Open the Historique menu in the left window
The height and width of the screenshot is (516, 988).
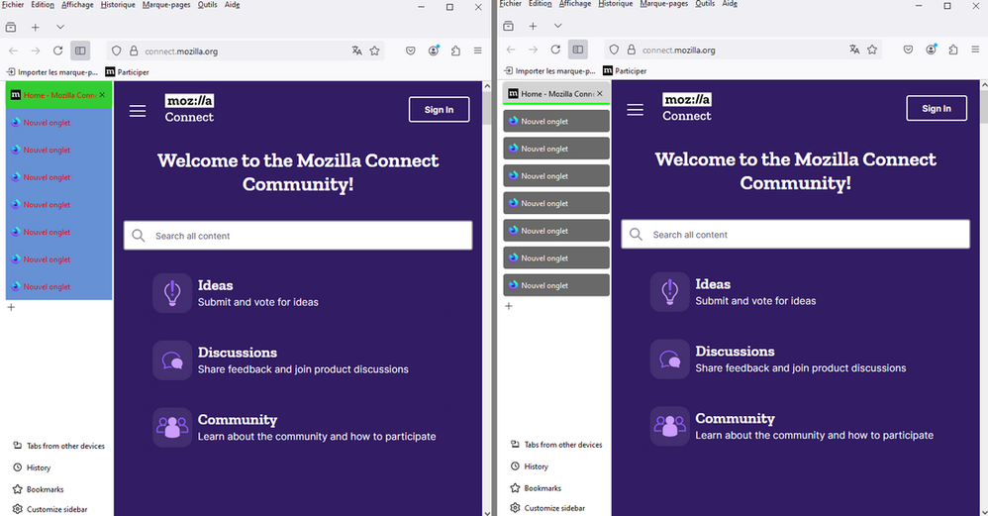tap(119, 5)
